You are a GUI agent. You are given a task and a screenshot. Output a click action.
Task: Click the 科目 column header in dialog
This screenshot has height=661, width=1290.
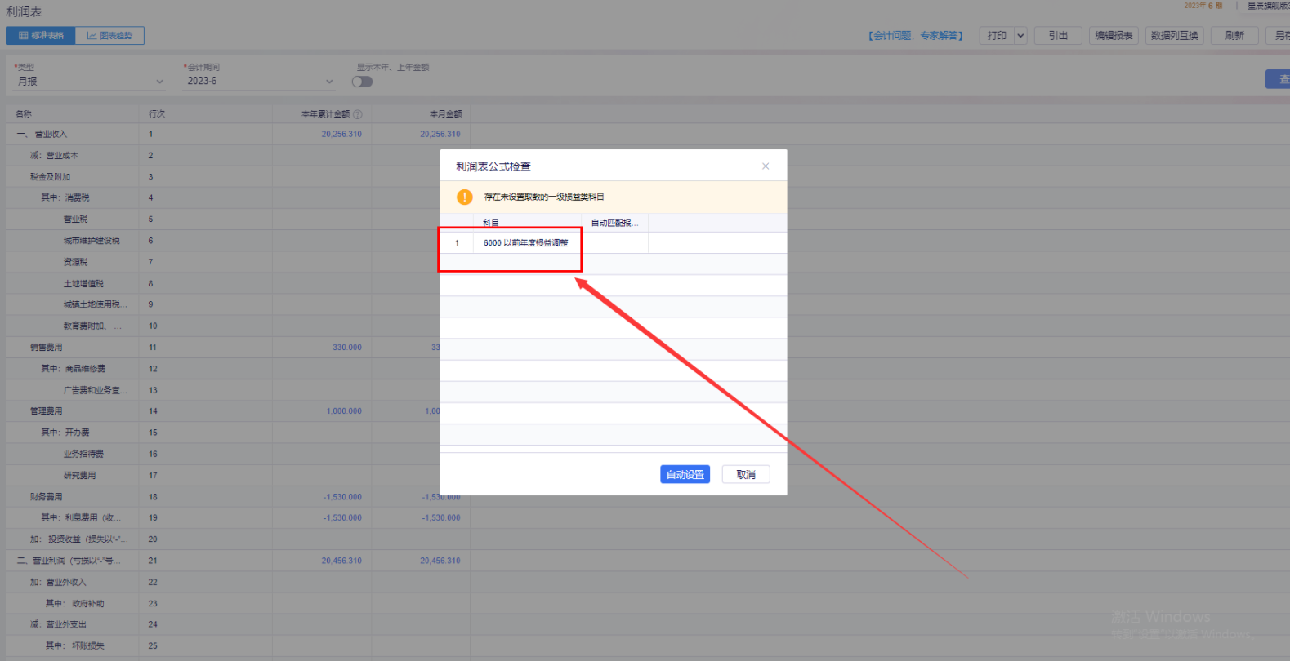coord(491,223)
